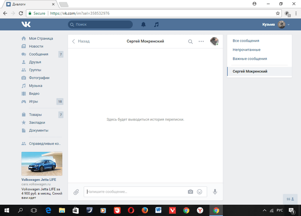Open Opera browser from taskbar

click(131, 210)
